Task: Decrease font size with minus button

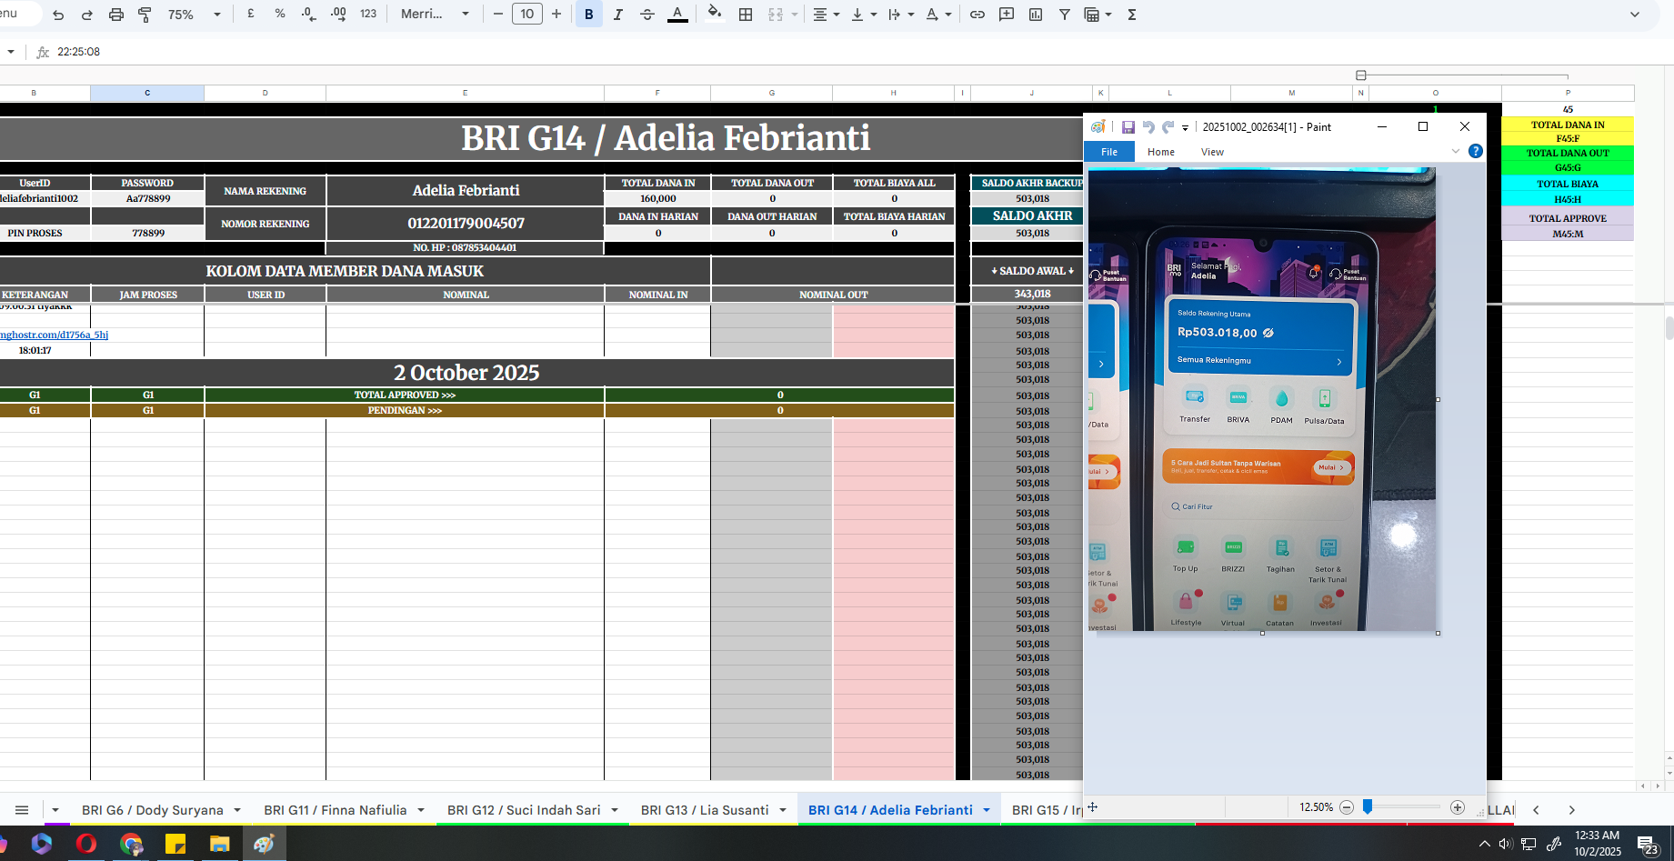Action: pos(497,15)
